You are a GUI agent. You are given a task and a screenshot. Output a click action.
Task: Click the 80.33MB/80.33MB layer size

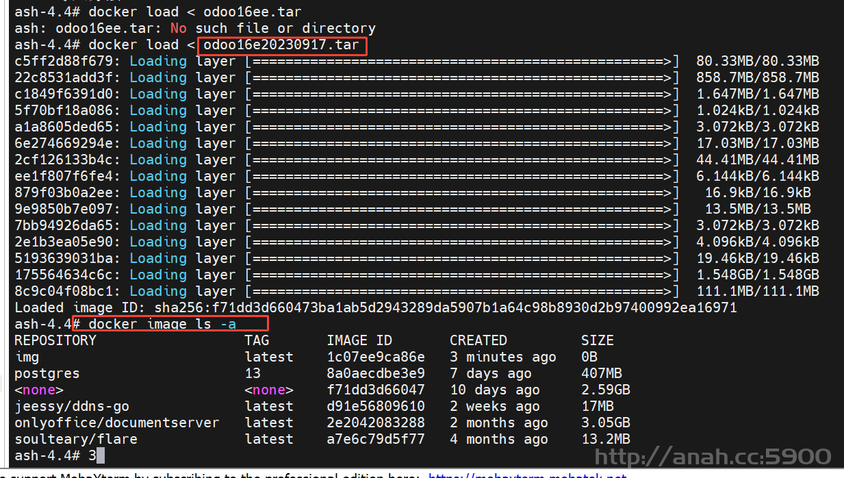click(758, 62)
